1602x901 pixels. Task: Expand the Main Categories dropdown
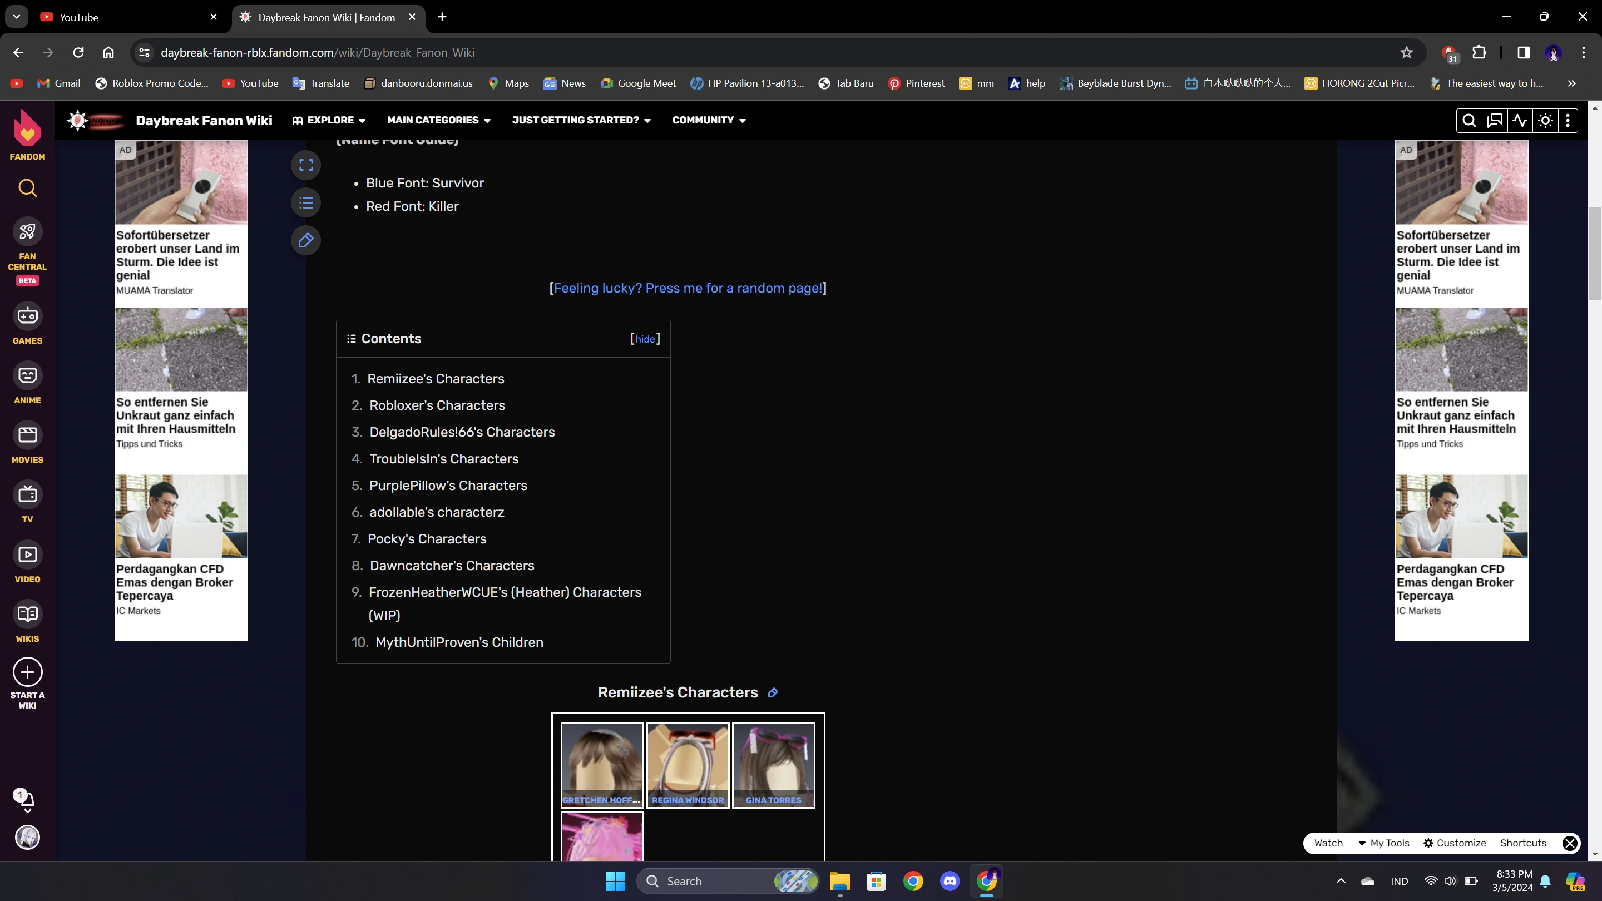pos(438,121)
